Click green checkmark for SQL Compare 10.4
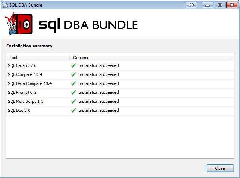This screenshot has width=240, height=178. pos(74,74)
